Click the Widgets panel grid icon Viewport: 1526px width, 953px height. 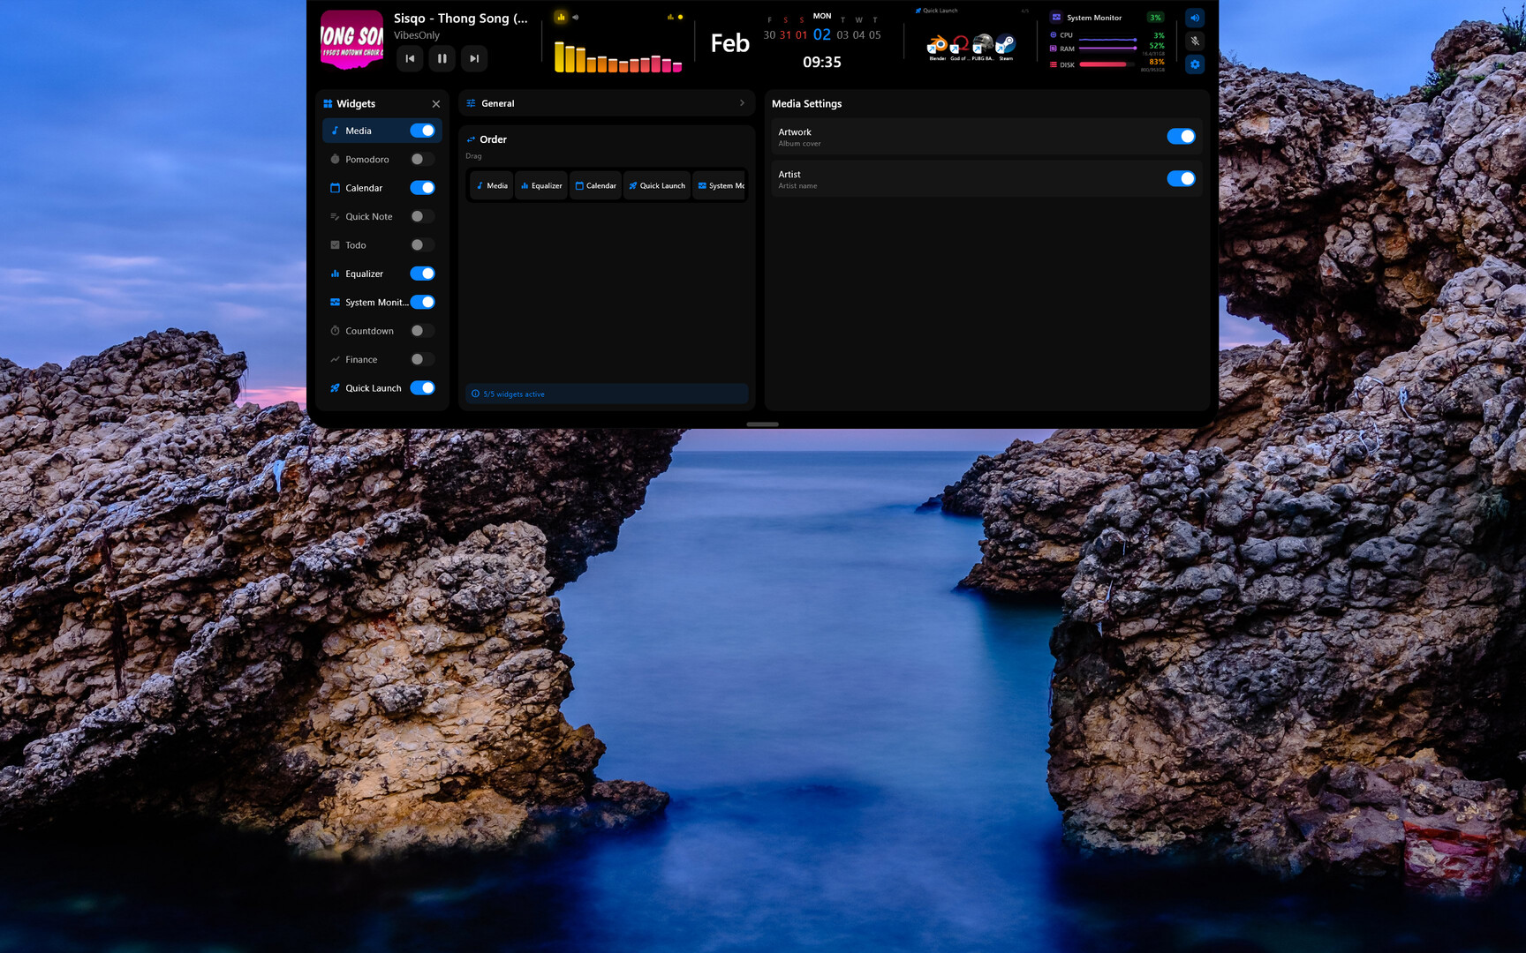[x=328, y=103]
